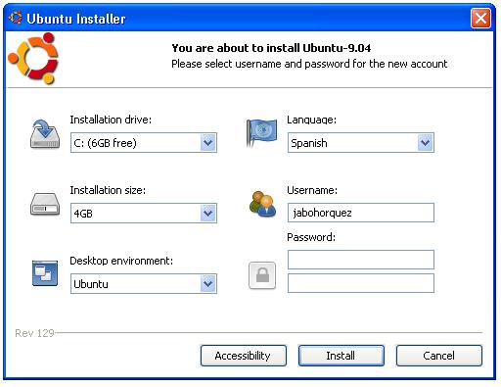Click the 'Desktop environment:' label

[x=121, y=261]
